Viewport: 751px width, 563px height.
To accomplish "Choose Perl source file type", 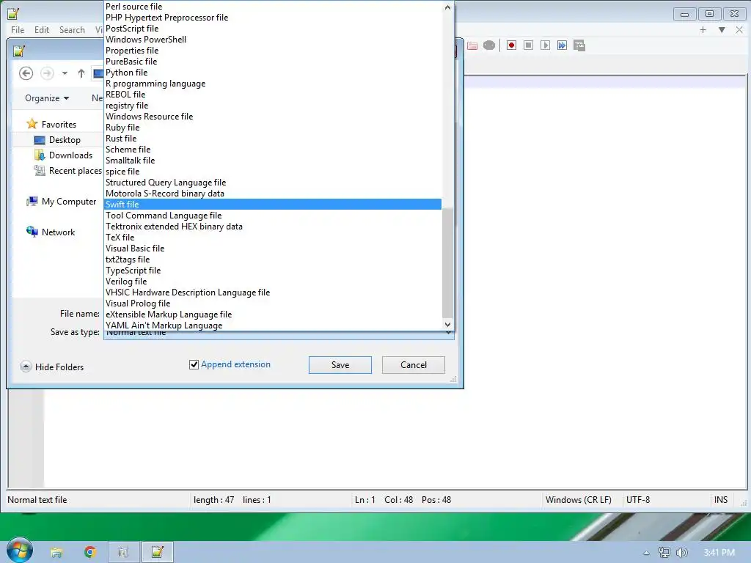I will point(273,6).
